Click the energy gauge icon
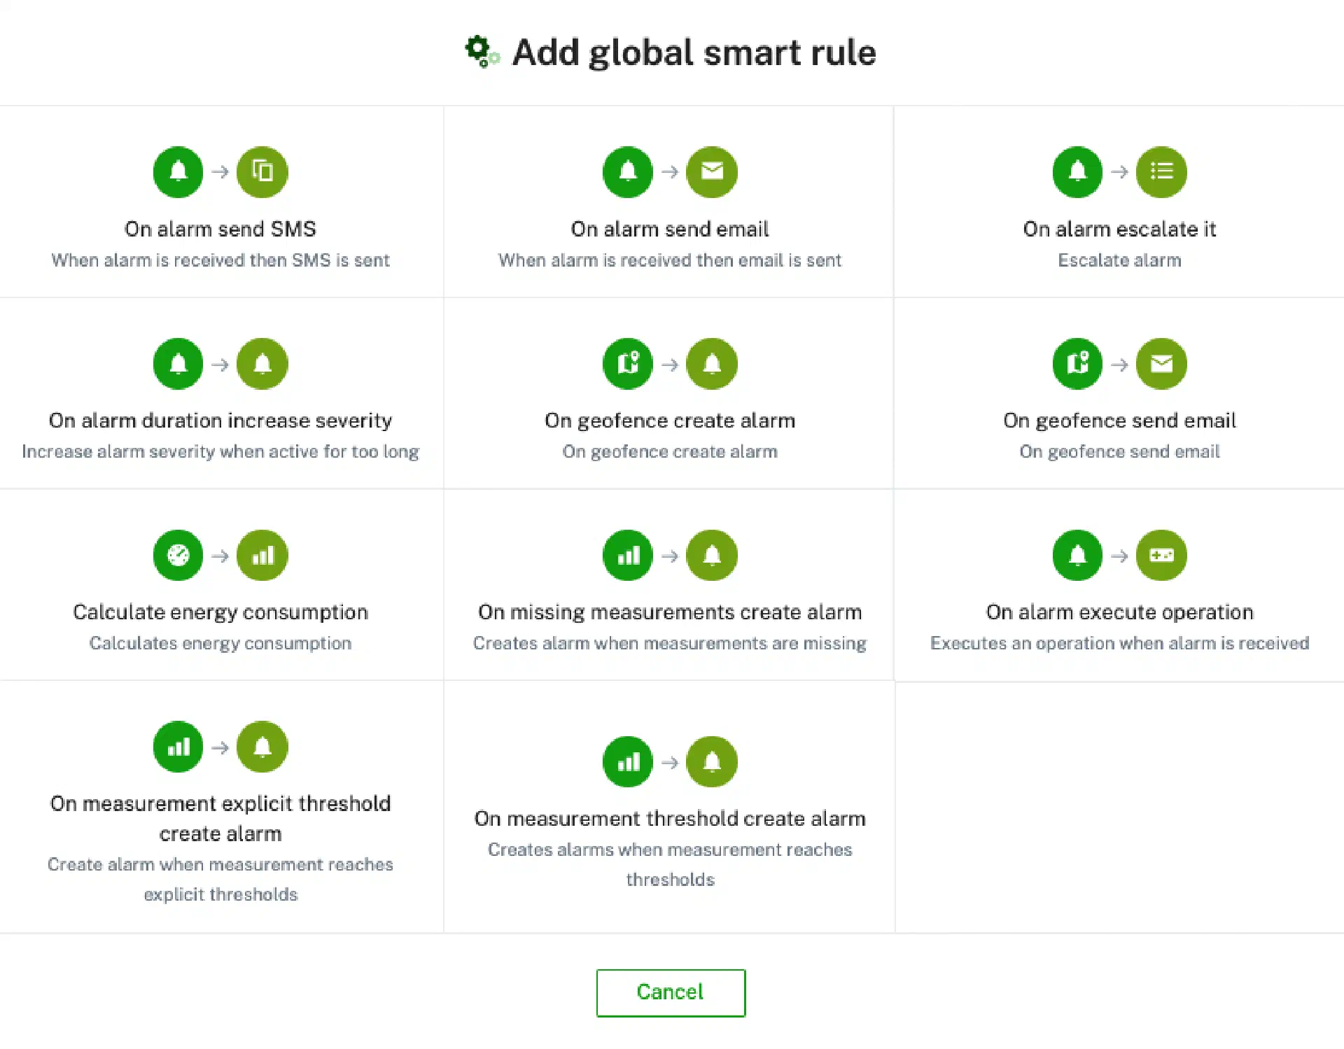Image resolution: width=1344 pixels, height=1049 pixels. (178, 556)
